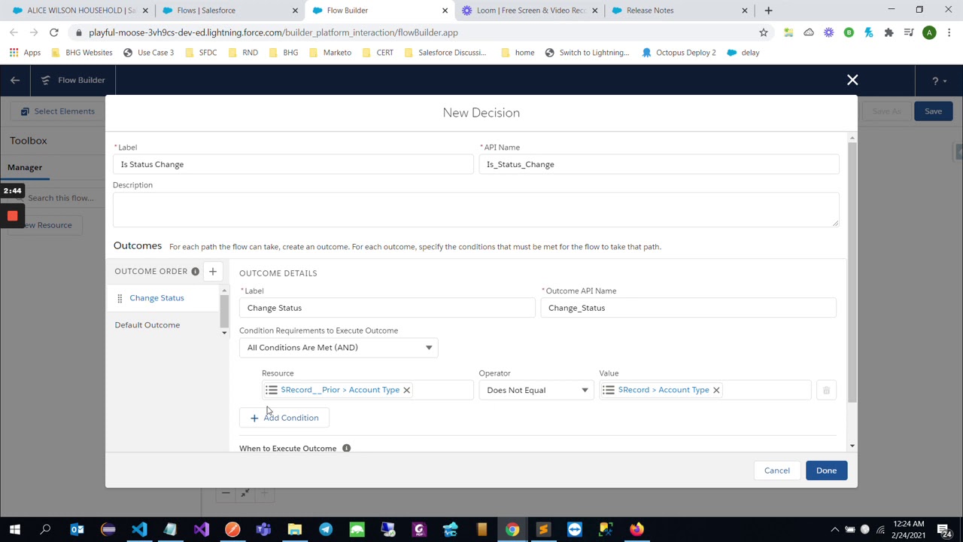Bookmark this page with star icon
The image size is (963, 542).
(764, 32)
